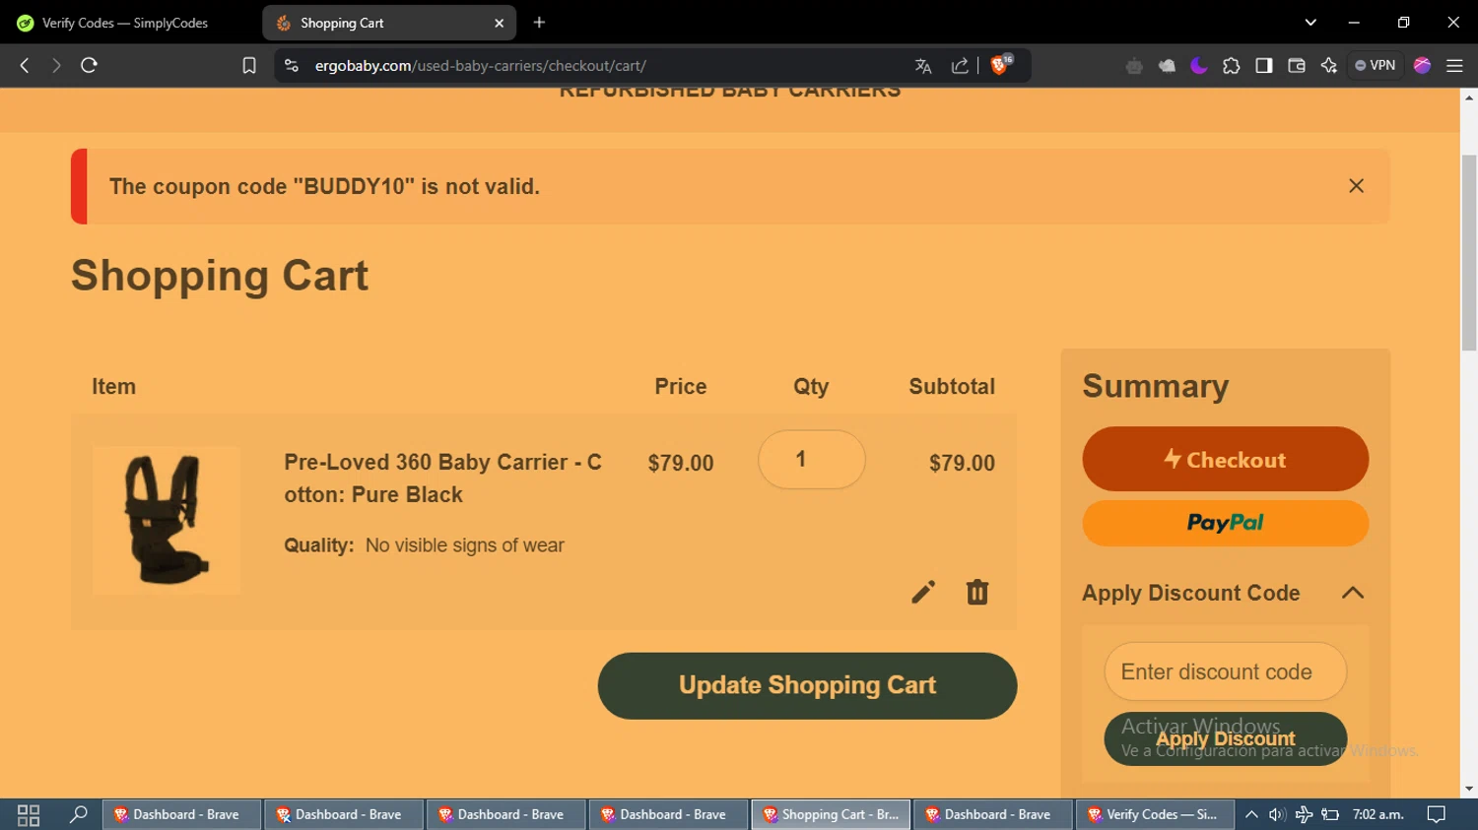Focus the Enter discount code field
The height and width of the screenshot is (830, 1478).
point(1225,671)
